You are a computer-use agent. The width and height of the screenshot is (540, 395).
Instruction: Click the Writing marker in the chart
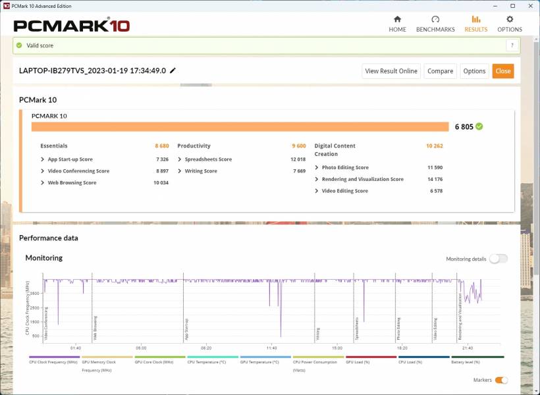tap(317, 334)
